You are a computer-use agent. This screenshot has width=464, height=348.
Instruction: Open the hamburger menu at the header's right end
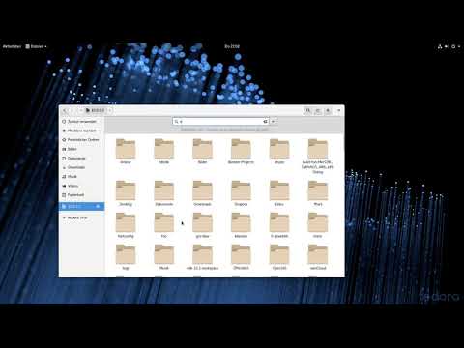pos(339,110)
